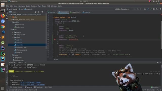Click the routes breadcrumb below editor
Image resolution: width=162 pixels, height=91 pixels.
(56, 60)
